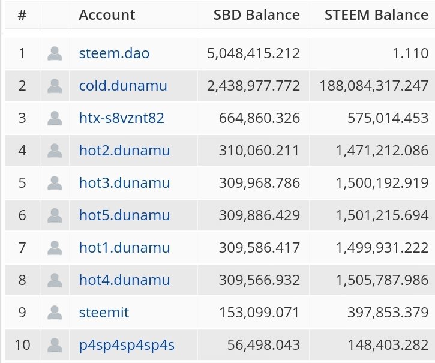
Task: Click rank number 2 in cold.dunamu row
Action: 22,85
